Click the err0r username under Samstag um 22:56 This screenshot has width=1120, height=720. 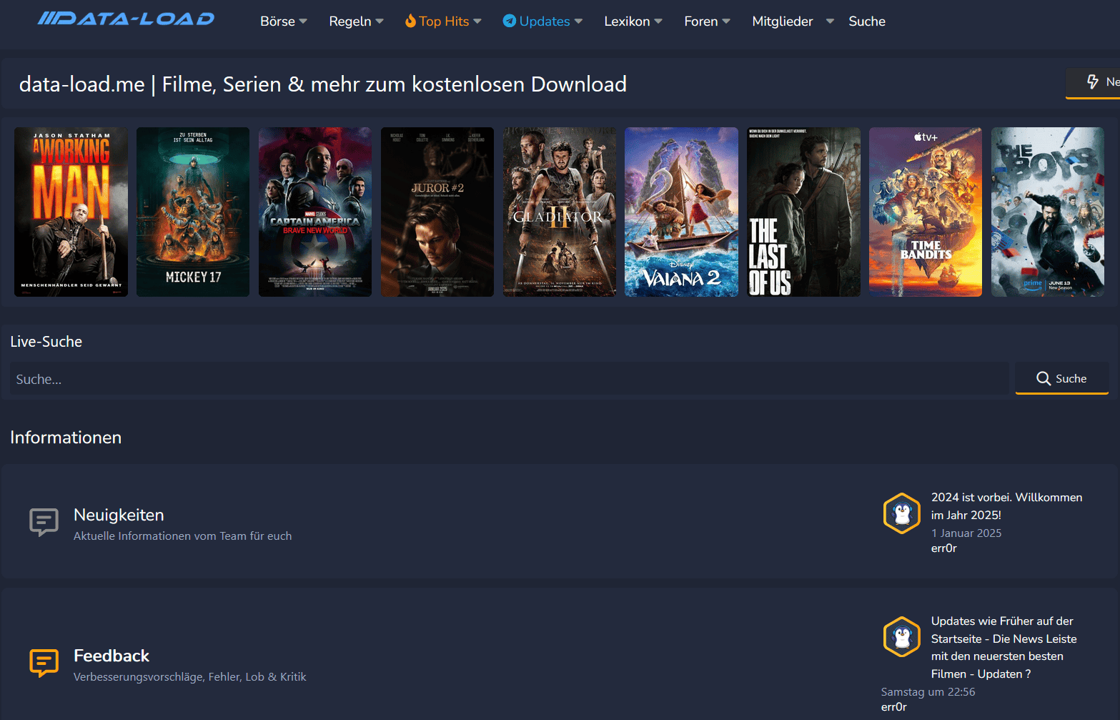[893, 707]
